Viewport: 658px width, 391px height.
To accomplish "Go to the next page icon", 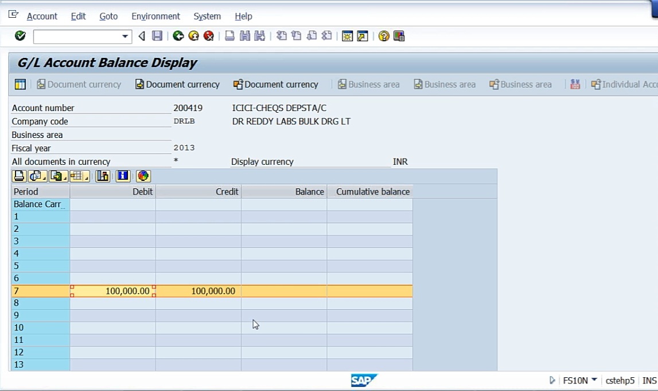I will coord(312,36).
